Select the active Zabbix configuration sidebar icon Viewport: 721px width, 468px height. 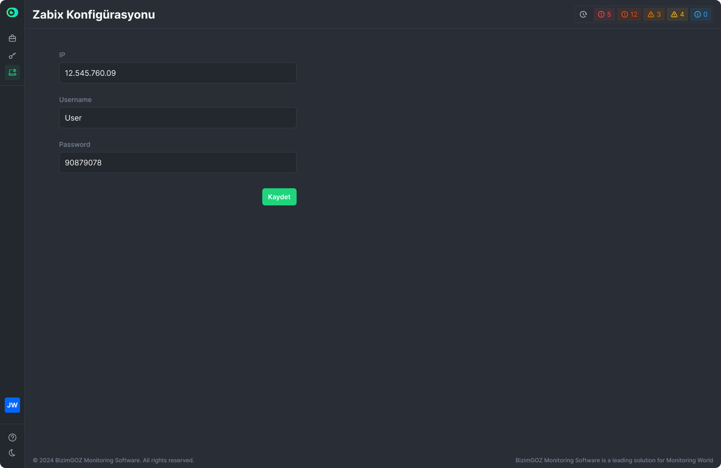click(12, 72)
